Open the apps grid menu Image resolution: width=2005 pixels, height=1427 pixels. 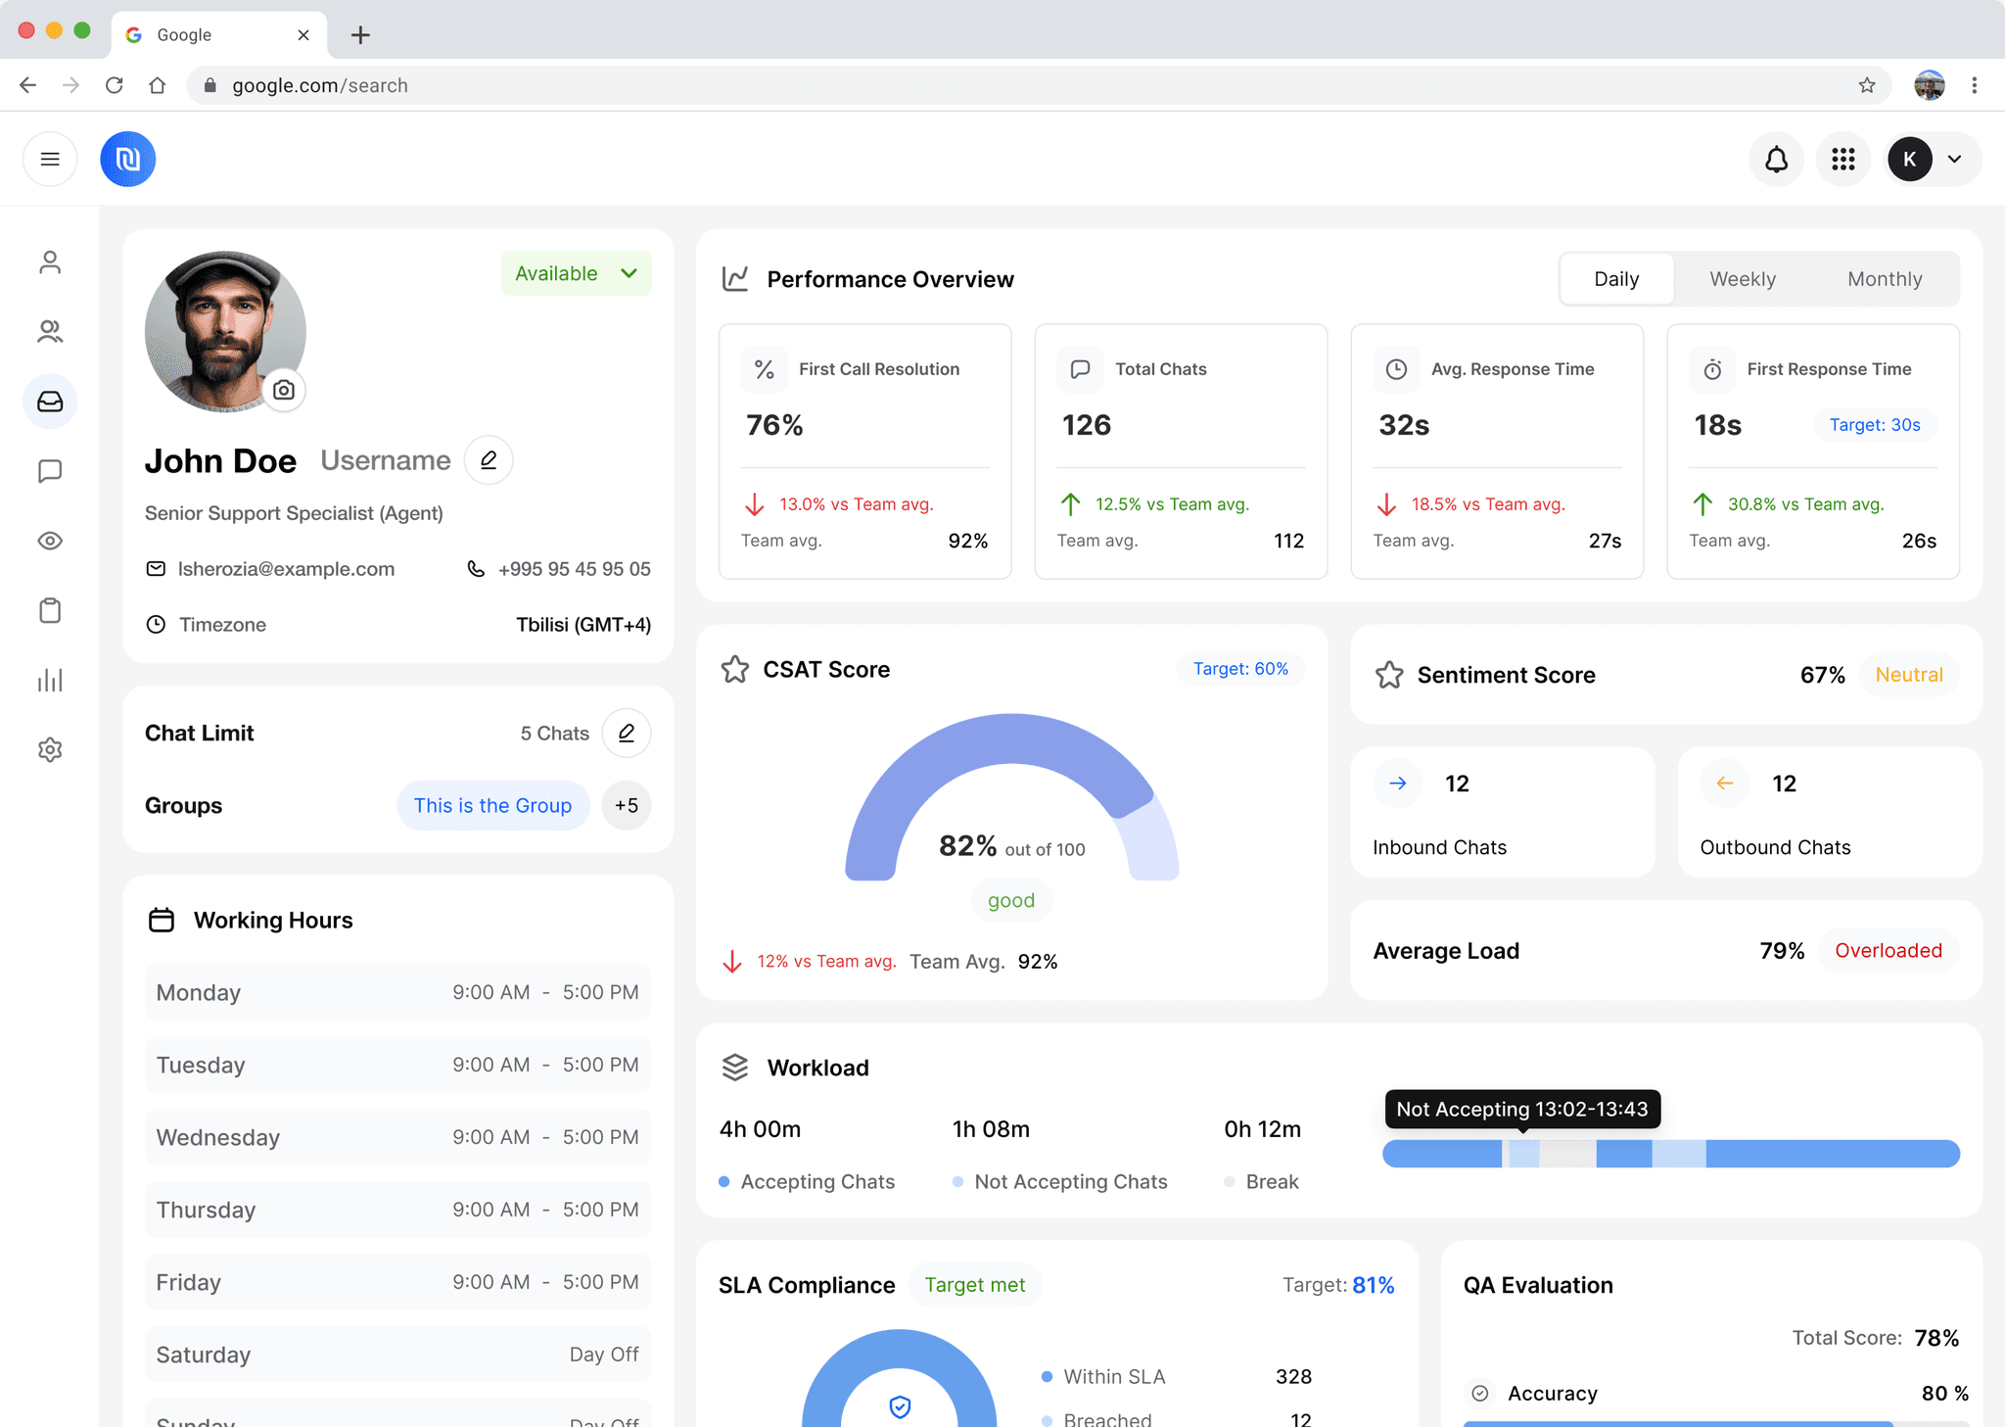1843,159
